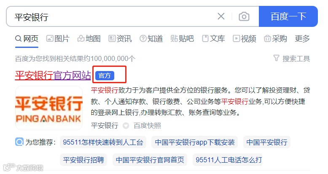
Task: Expand the 更多 menu
Action: [x=302, y=39]
